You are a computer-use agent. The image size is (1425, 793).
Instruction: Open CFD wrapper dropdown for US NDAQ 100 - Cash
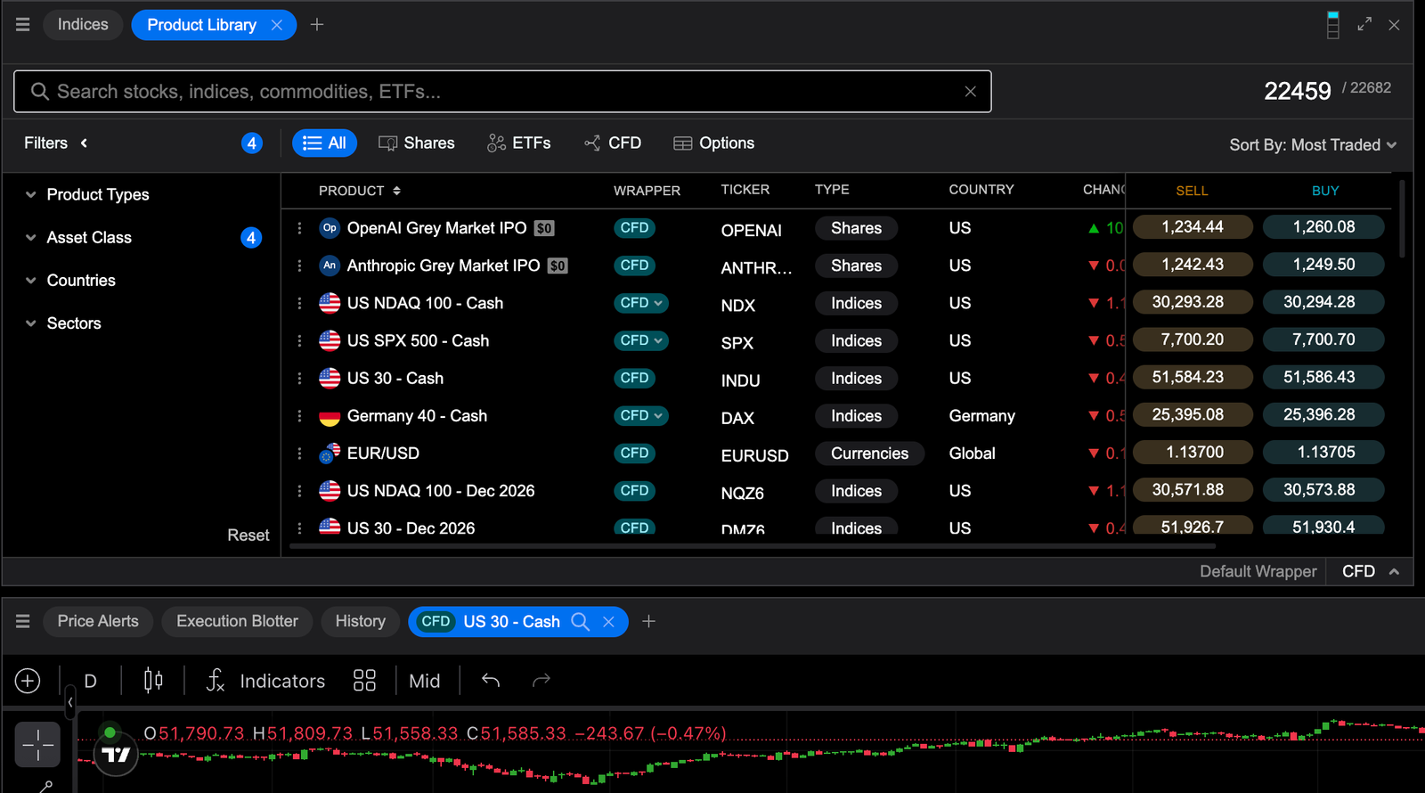point(641,303)
